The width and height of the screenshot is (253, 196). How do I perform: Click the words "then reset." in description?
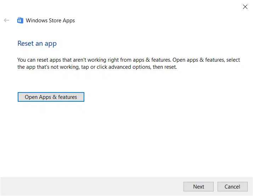(x=165, y=67)
